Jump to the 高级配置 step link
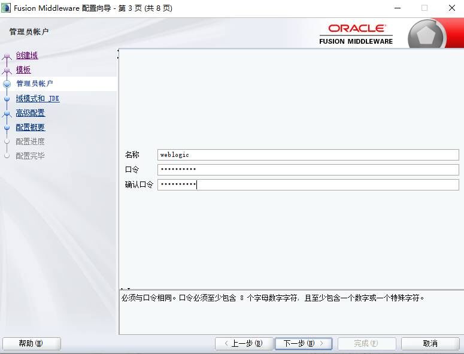The width and height of the screenshot is (464, 354). point(30,113)
